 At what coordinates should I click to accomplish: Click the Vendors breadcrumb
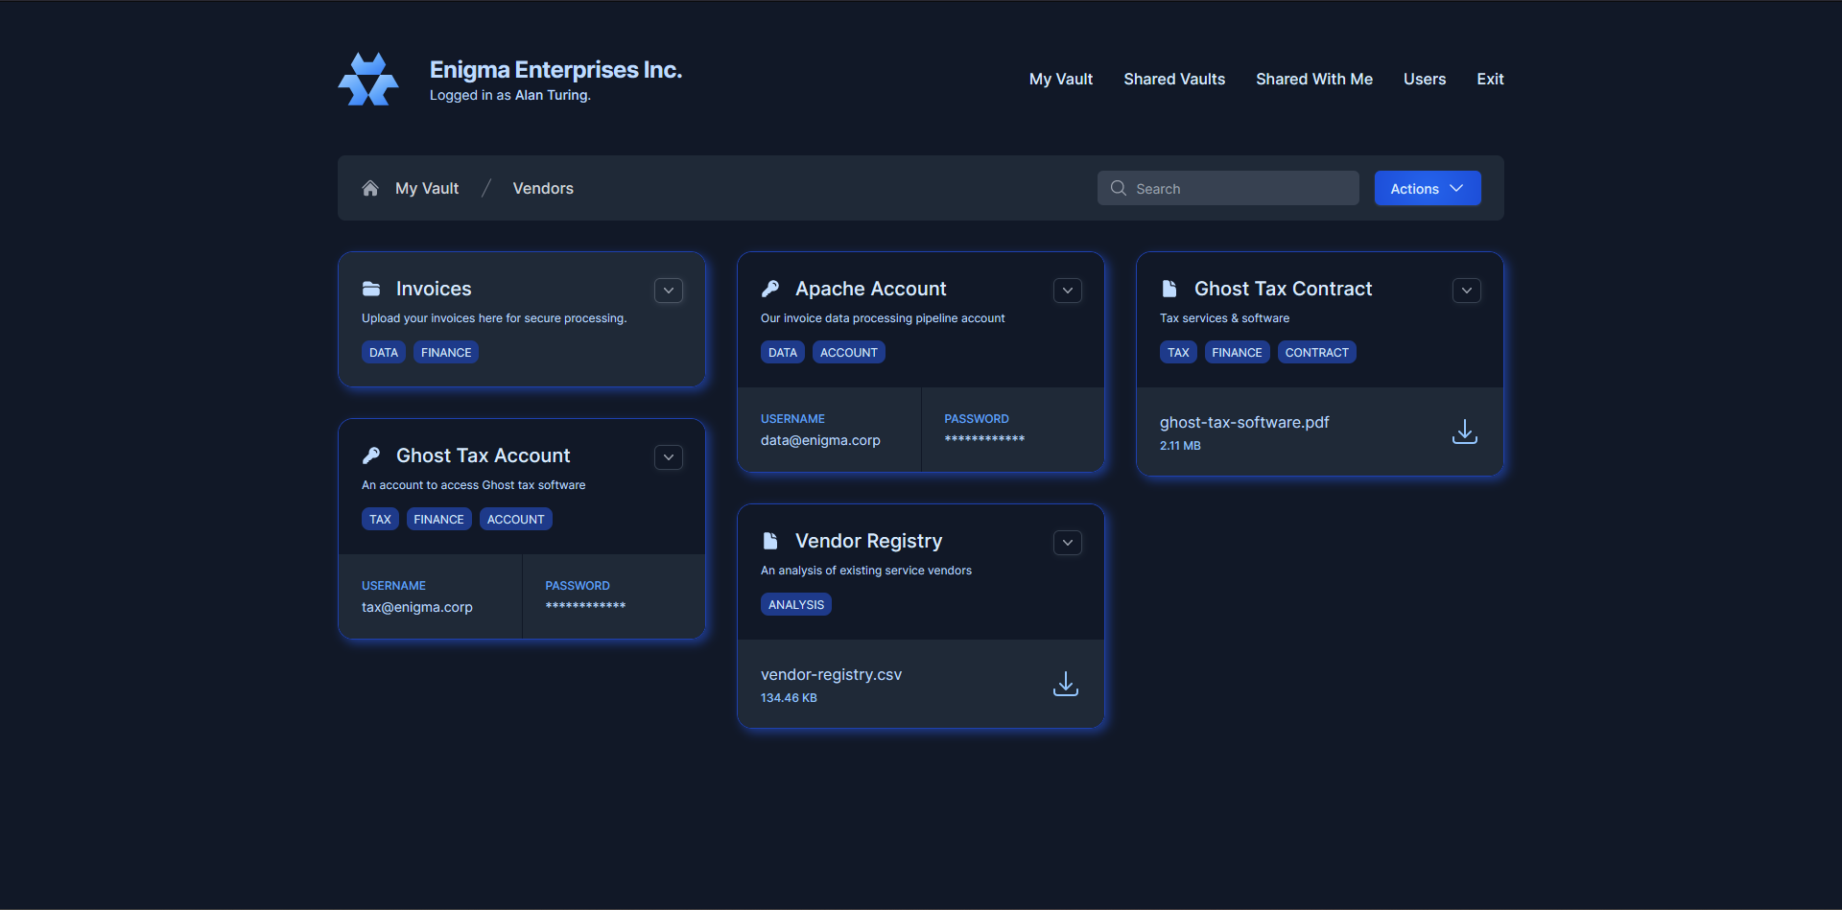coord(543,188)
